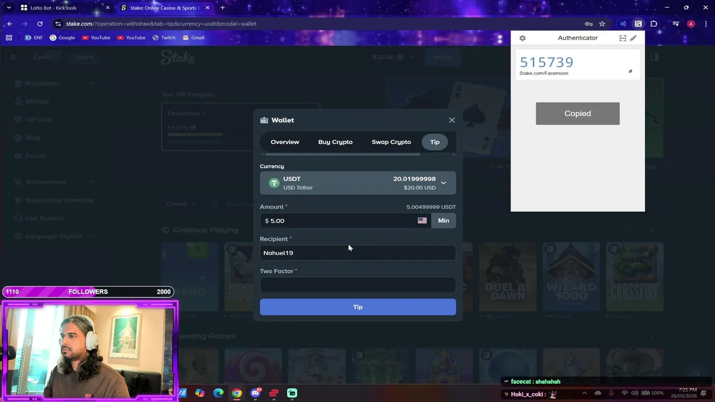Viewport: 715px width, 402px height.
Task: Open the Wizard 1000 game thumbnail
Action: click(x=571, y=276)
